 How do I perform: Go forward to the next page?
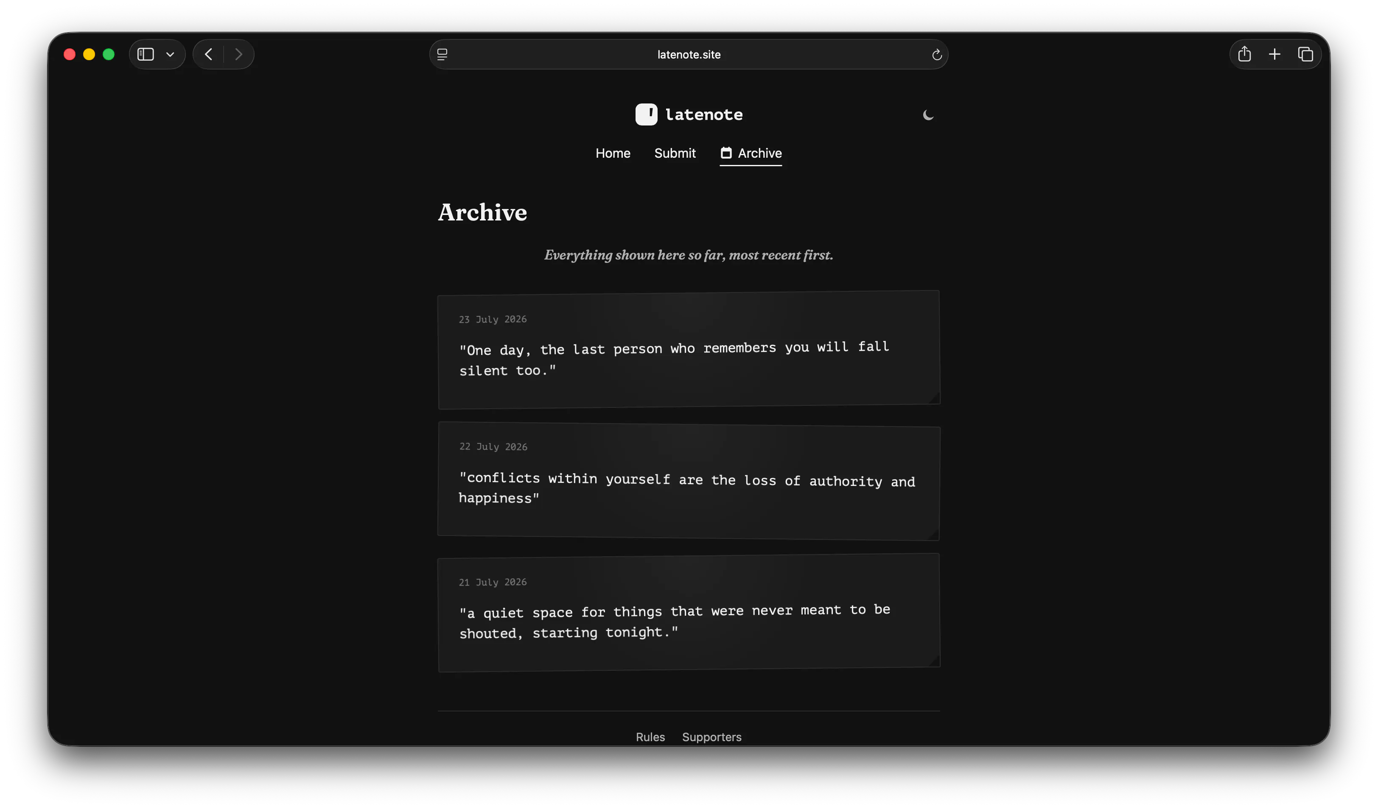(238, 54)
